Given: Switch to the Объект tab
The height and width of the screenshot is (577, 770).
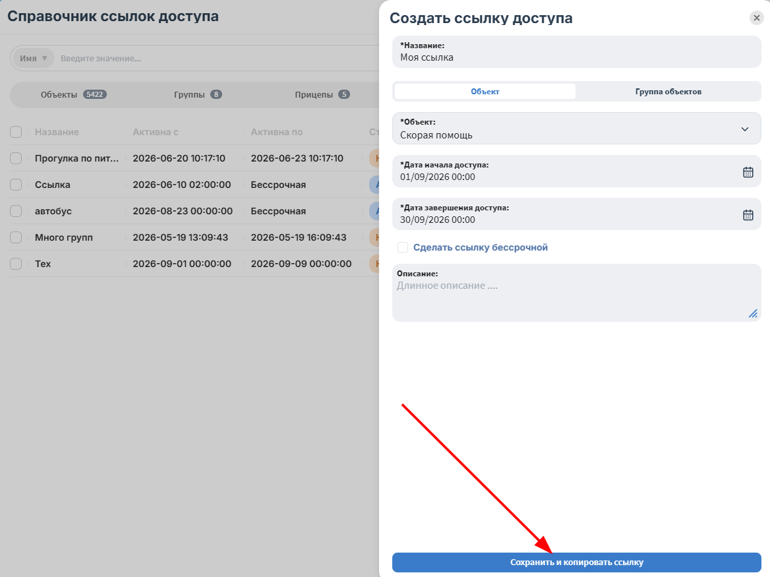Looking at the screenshot, I should click(x=485, y=92).
